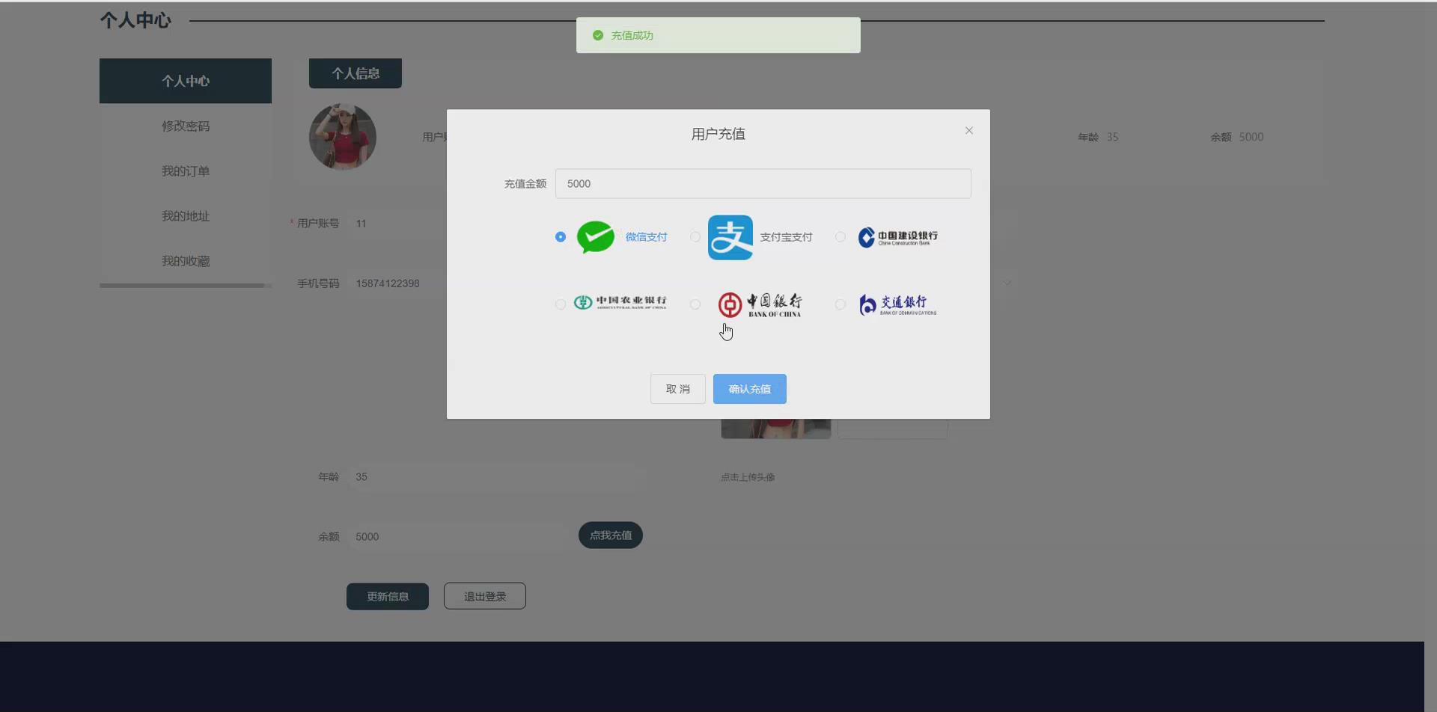Click the 点击上传头像 text

(748, 477)
